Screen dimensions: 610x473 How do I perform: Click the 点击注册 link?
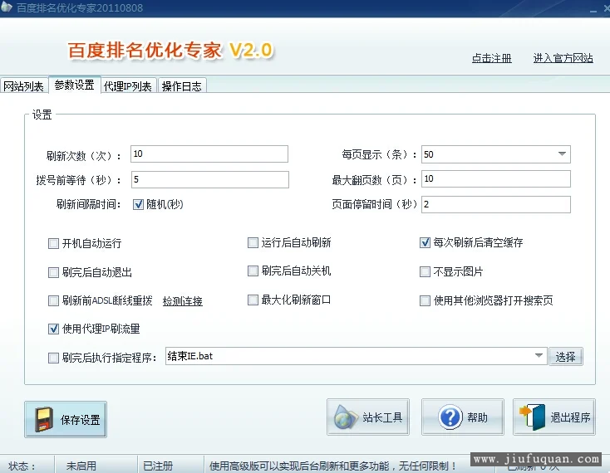tap(491, 58)
